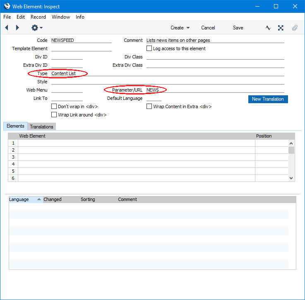
Task: Click the Extra Div Class field
Action: [x=215, y=65]
